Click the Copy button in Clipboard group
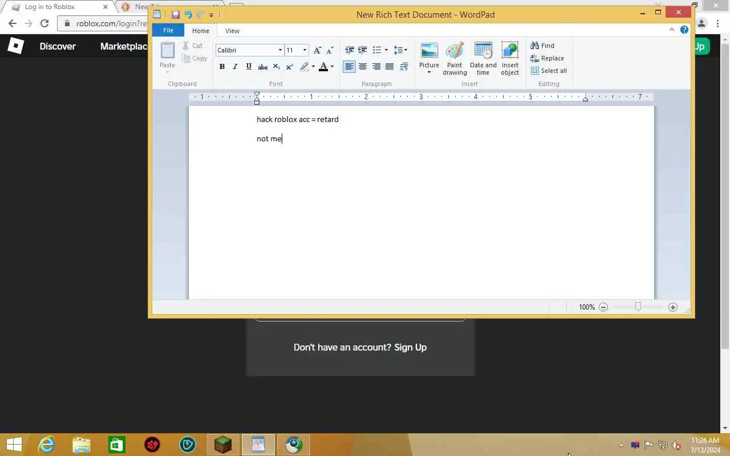 point(194,58)
